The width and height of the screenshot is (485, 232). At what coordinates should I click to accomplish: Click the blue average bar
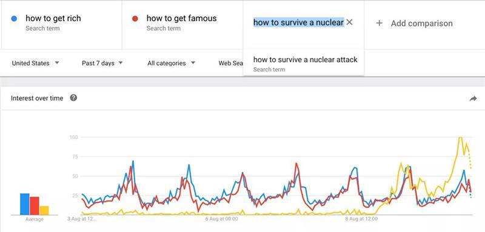pos(25,204)
